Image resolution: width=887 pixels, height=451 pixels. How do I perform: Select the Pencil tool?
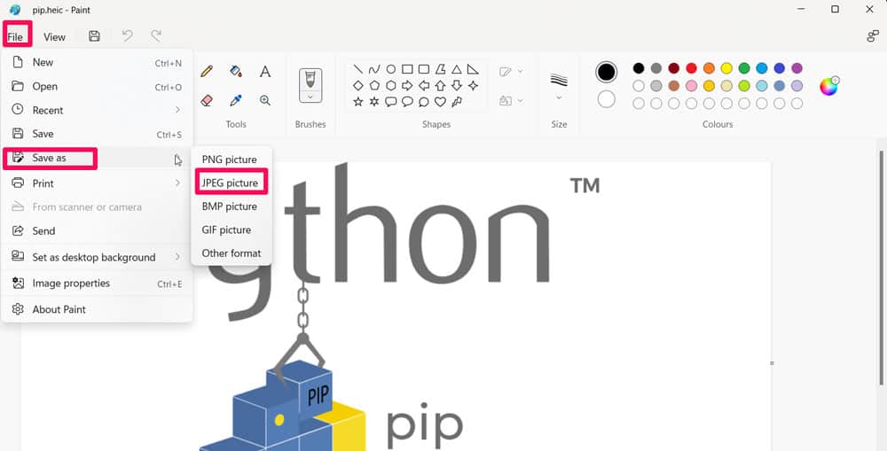(207, 71)
